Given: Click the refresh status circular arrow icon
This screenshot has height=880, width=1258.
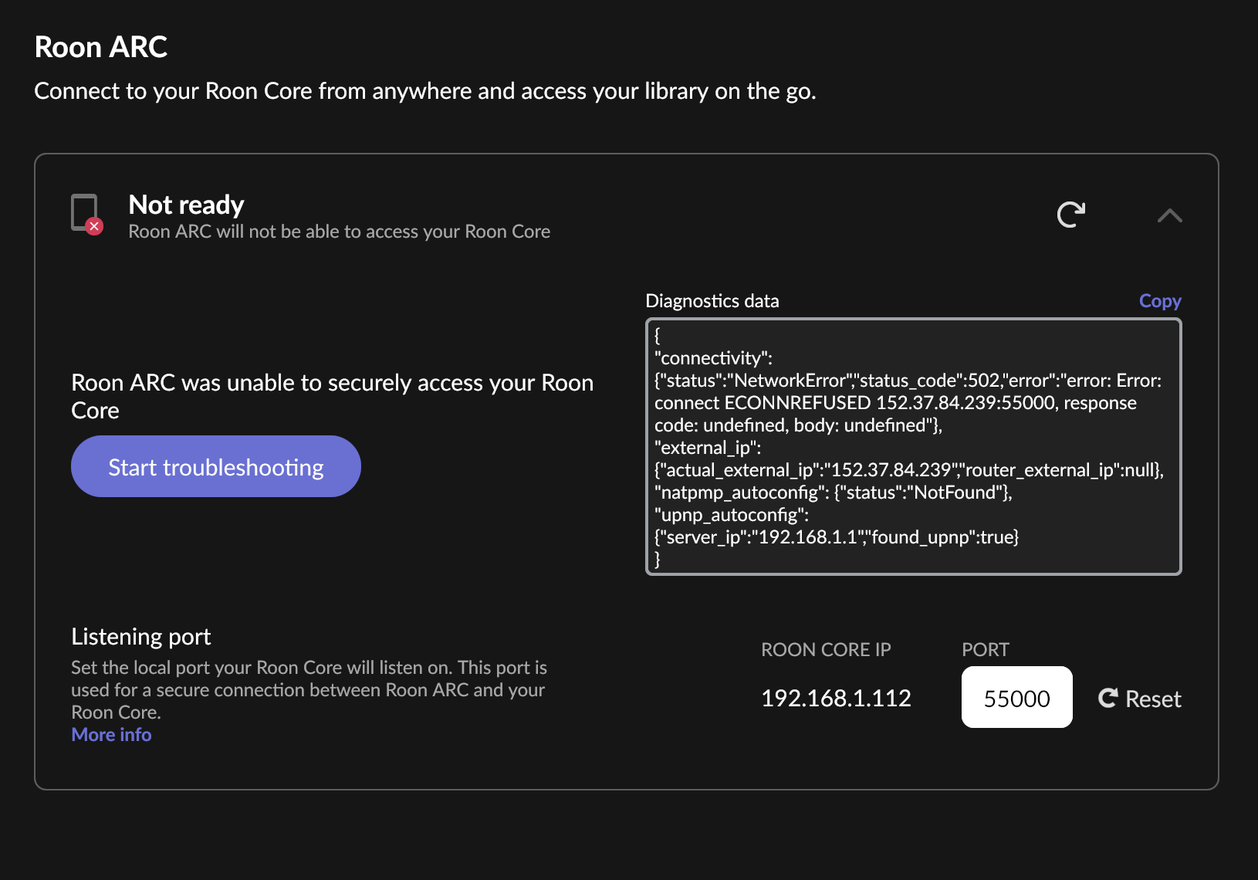Looking at the screenshot, I should point(1070,215).
